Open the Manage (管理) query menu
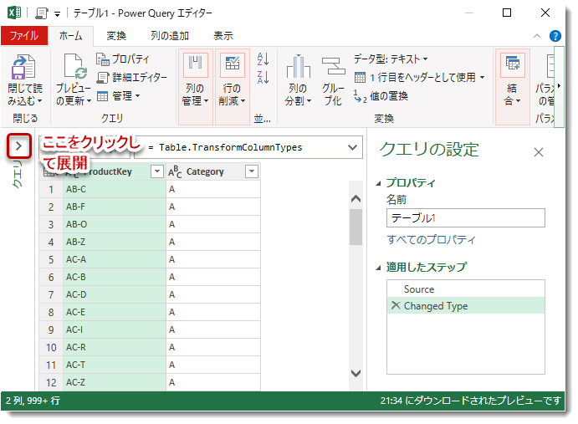The image size is (578, 424). 118,96
